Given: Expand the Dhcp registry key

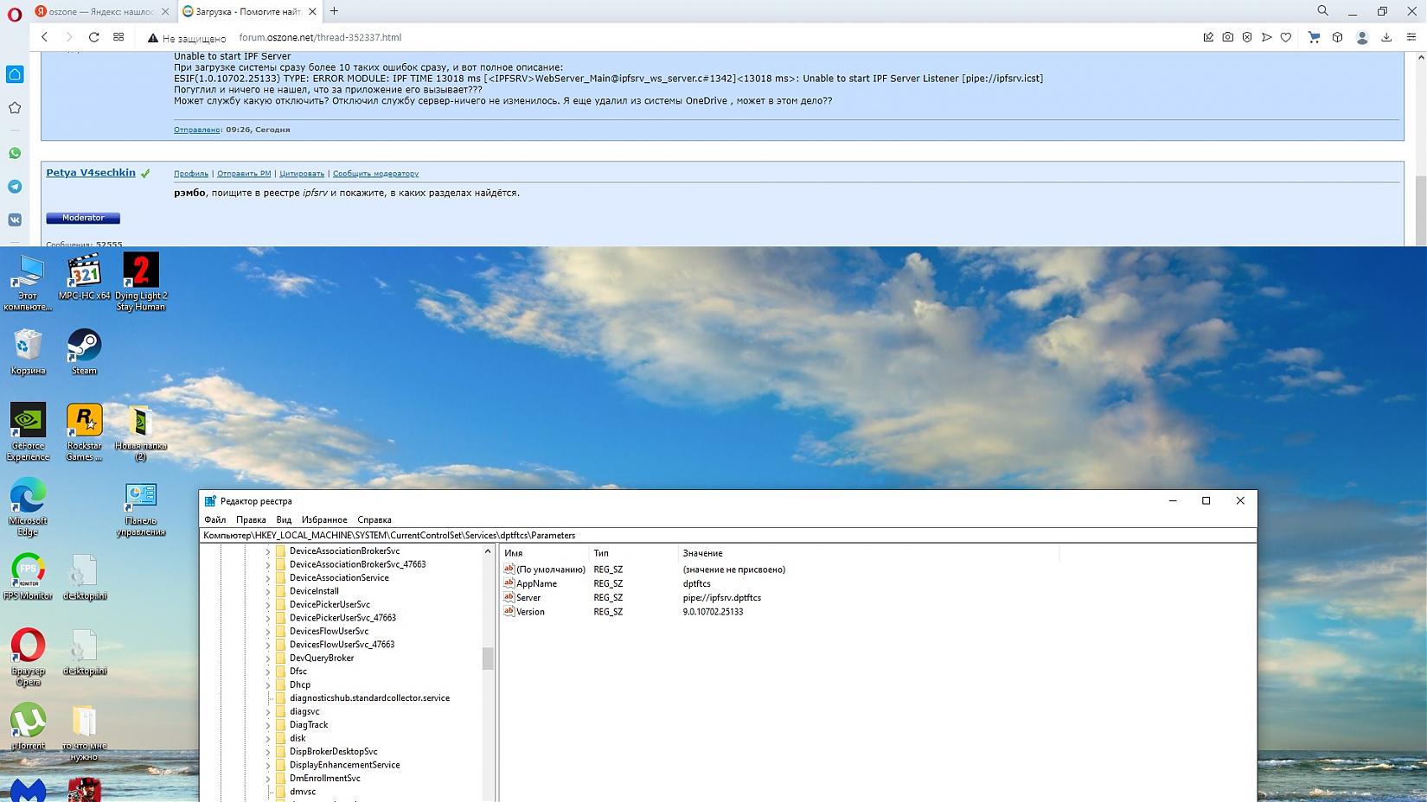Looking at the screenshot, I should [x=268, y=684].
